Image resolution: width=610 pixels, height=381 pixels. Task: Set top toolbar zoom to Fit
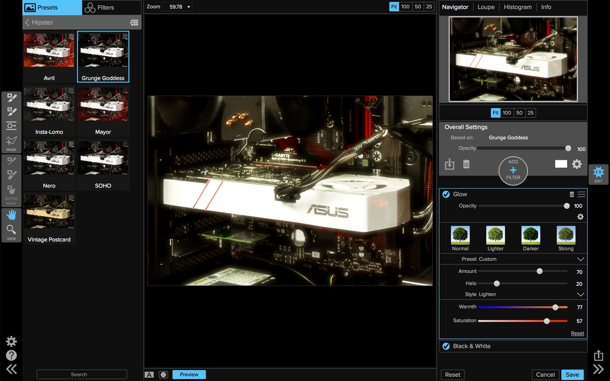[394, 7]
